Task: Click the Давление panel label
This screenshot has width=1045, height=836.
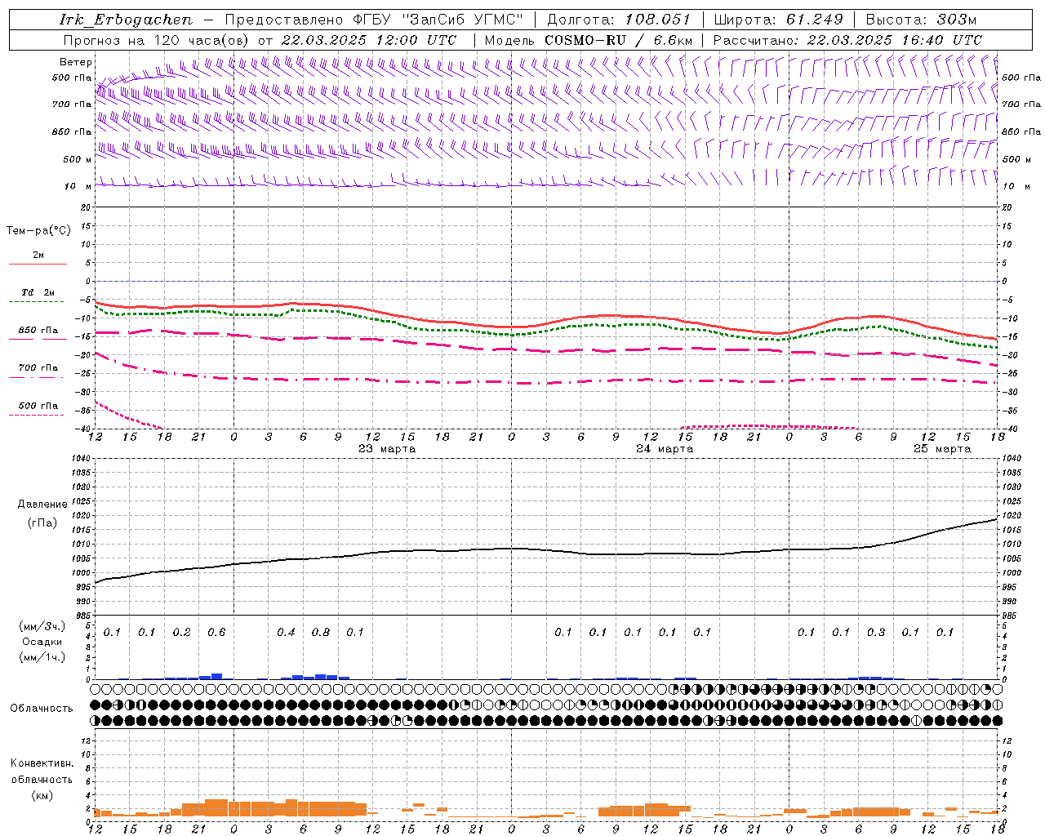Action: click(42, 504)
